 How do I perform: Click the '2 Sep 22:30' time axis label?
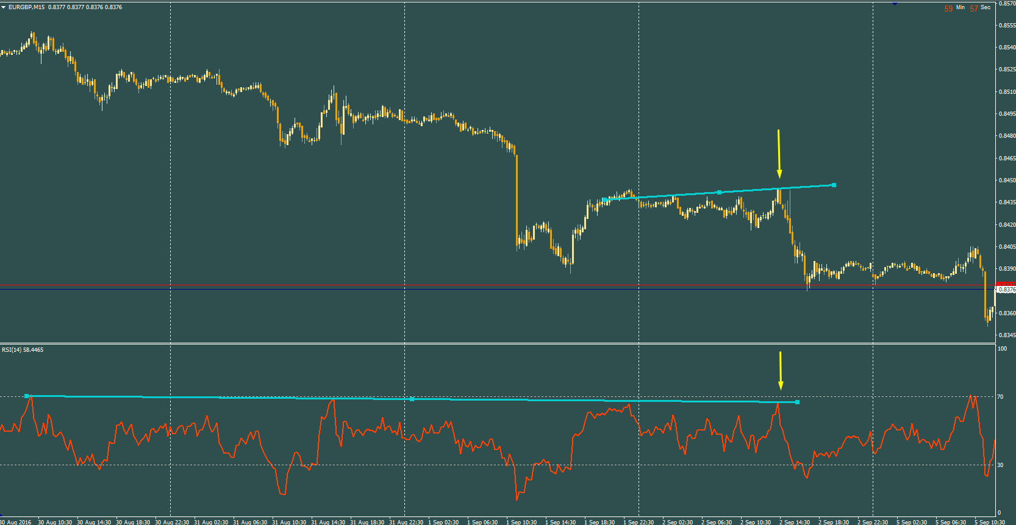pos(873,522)
